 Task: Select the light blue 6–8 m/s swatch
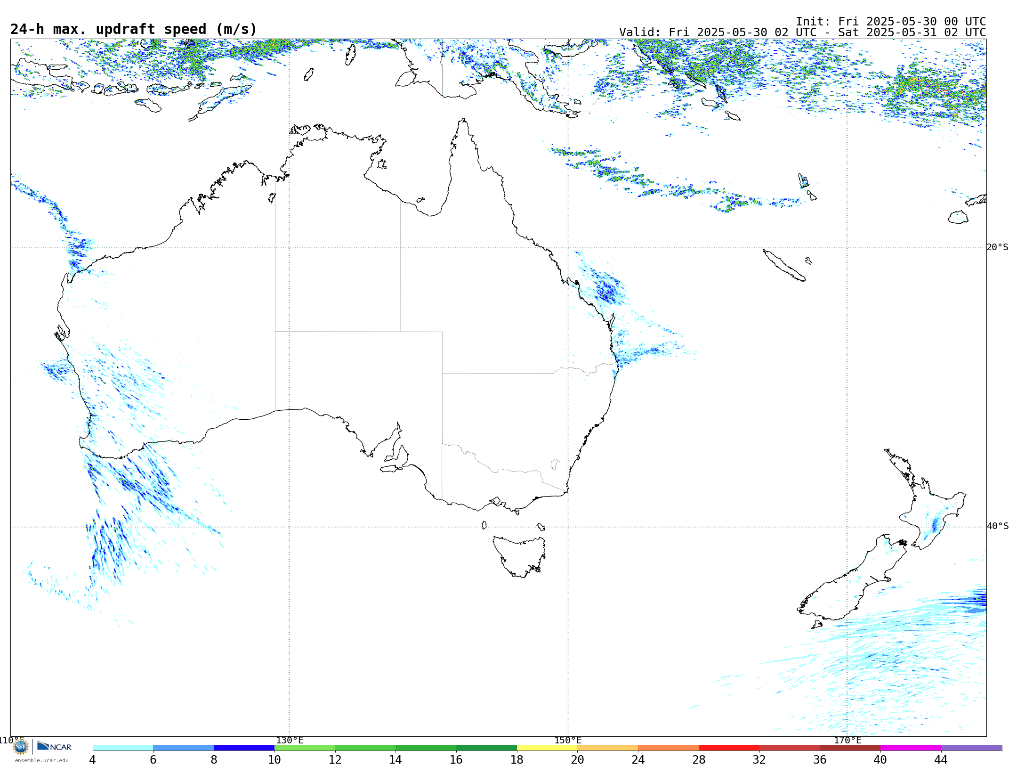[x=184, y=748]
